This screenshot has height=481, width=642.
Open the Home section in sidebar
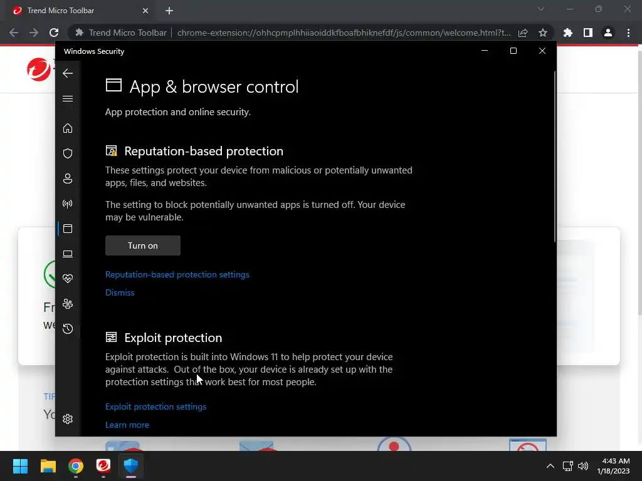68,128
